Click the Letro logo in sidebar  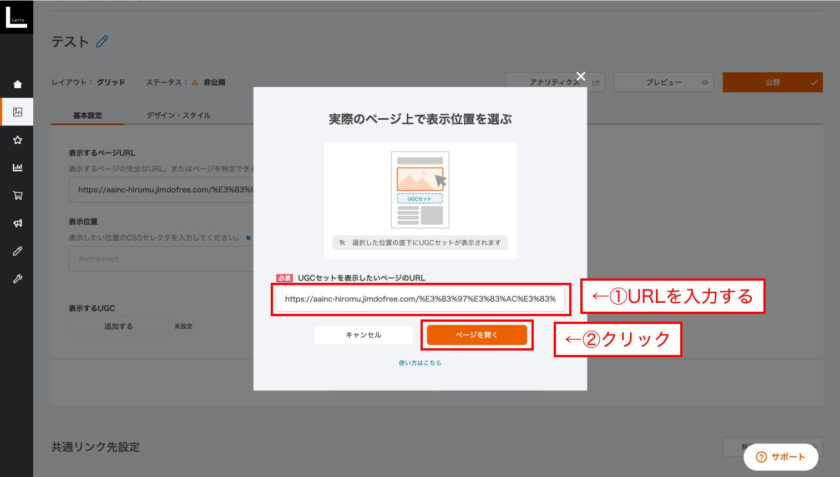coord(16,17)
